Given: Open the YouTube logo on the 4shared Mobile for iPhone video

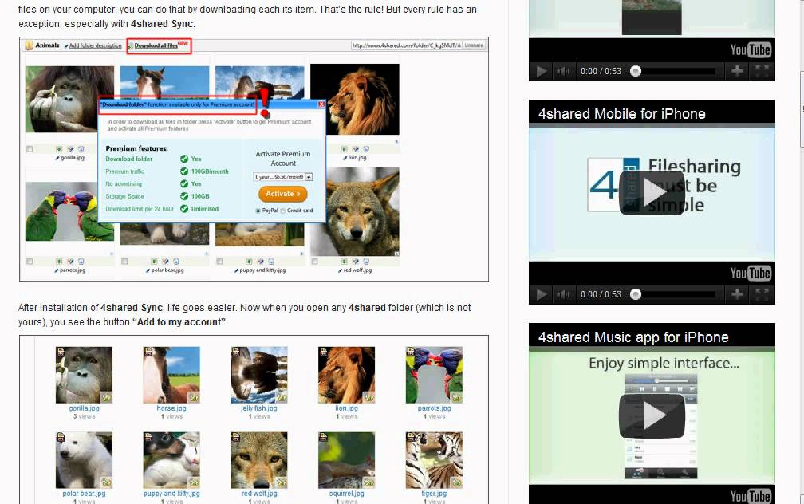Looking at the screenshot, I should click(x=751, y=273).
